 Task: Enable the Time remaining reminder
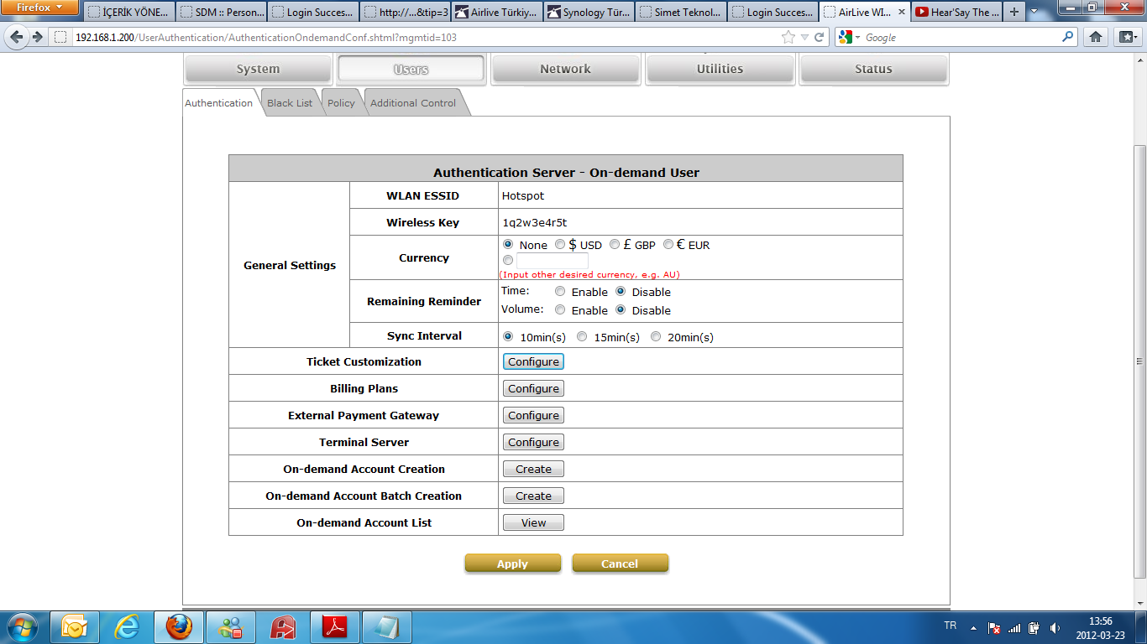tap(560, 292)
